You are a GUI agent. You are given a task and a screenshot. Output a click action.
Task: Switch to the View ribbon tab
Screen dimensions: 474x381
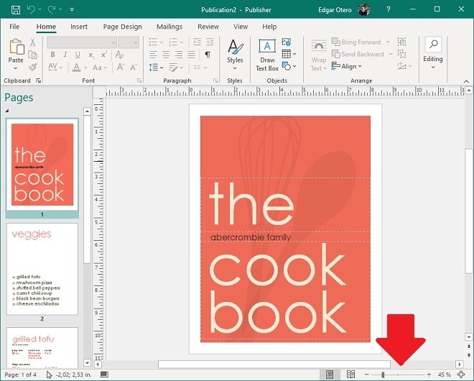(x=241, y=27)
